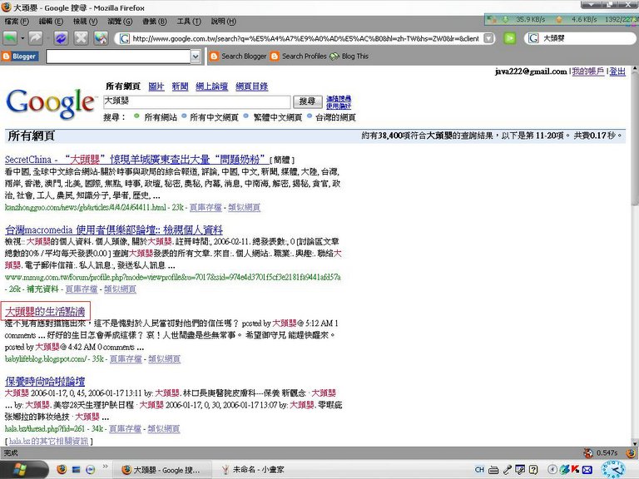
Task: Click Blog This toolbar button
Action: click(349, 57)
